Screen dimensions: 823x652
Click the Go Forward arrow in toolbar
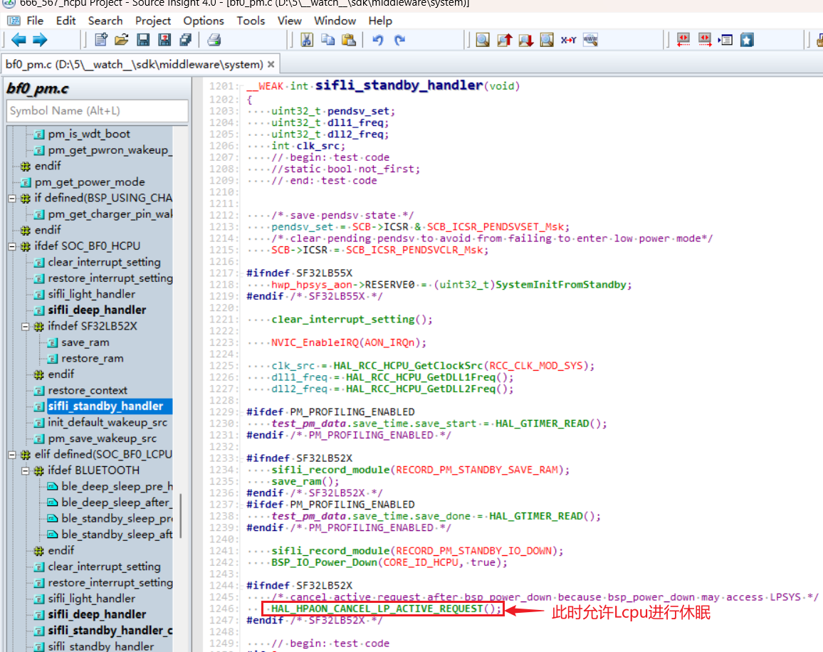coord(40,40)
